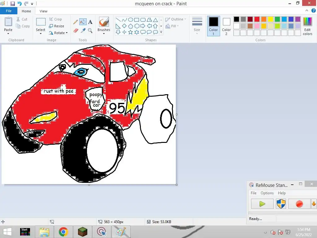Screen dimensions: 317x238
Task: Open ReMouse orange arrow dropdown
Action: (314, 204)
